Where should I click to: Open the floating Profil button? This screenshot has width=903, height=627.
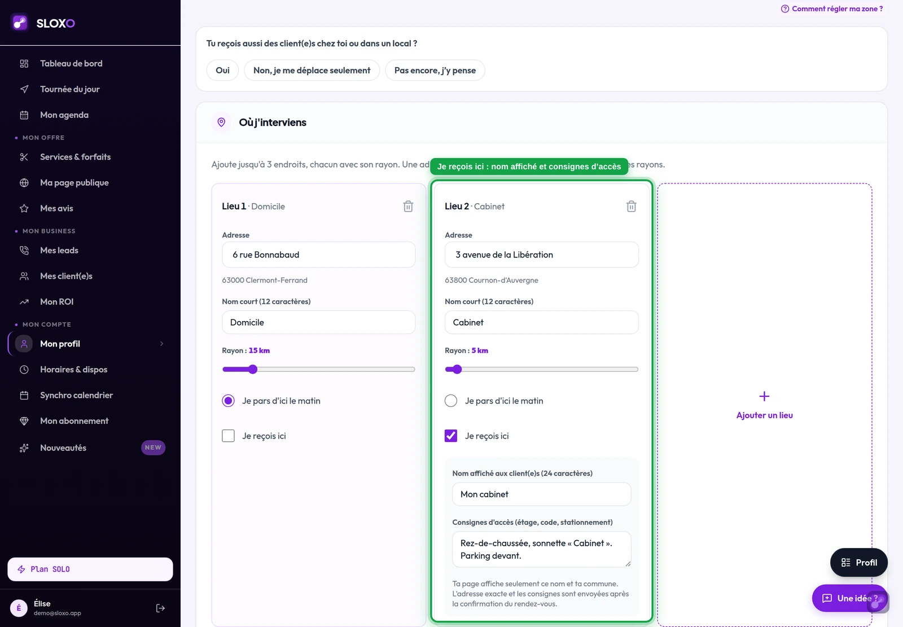859,563
